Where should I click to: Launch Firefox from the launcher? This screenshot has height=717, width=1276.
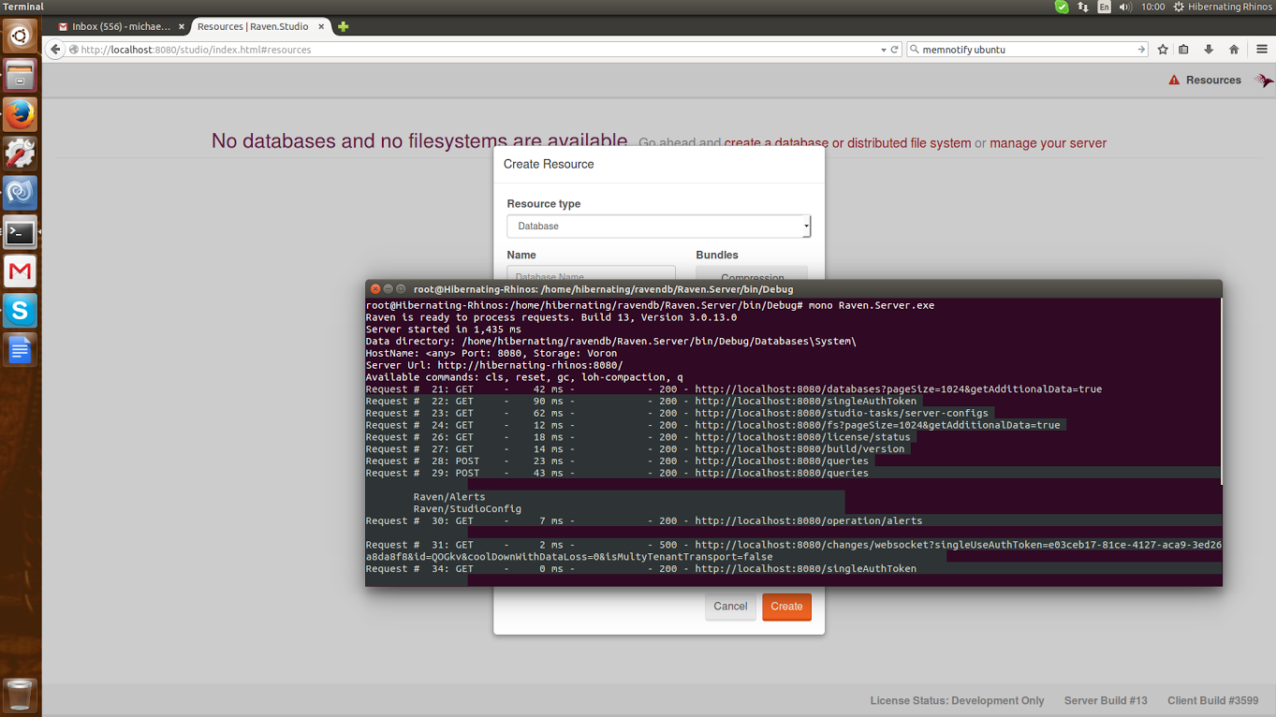[x=20, y=115]
